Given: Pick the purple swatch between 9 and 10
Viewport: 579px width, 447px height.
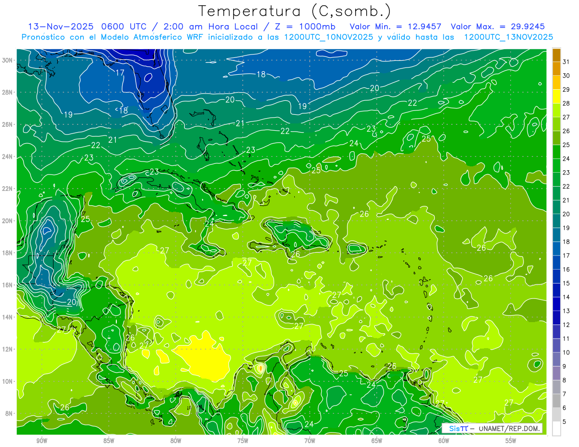Looking at the screenshot, I should click(x=557, y=360).
